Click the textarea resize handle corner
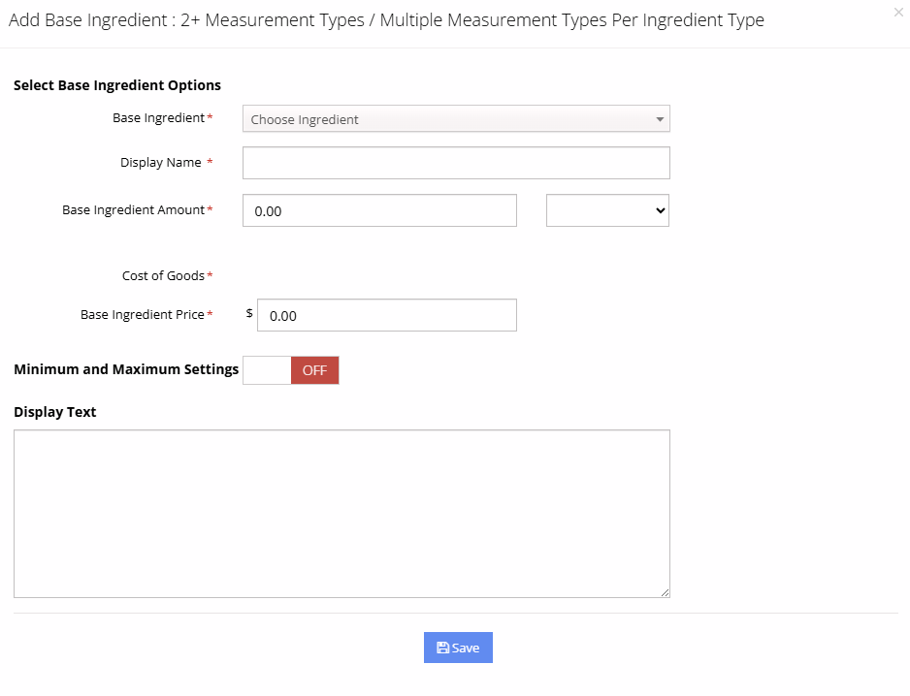 point(665,592)
